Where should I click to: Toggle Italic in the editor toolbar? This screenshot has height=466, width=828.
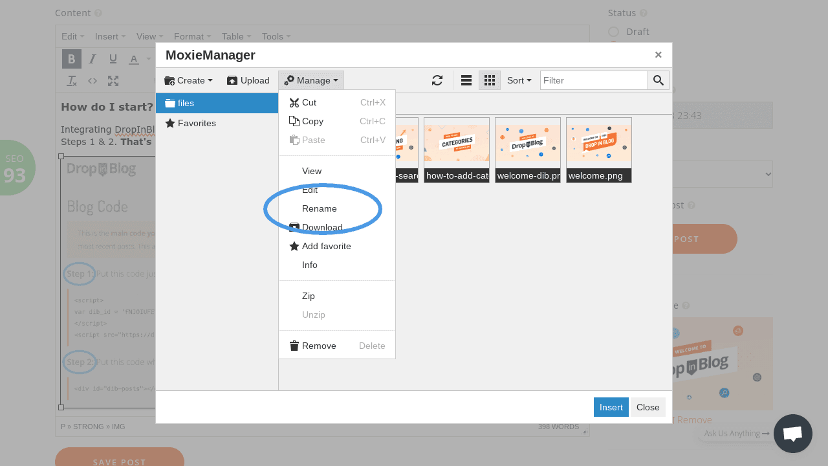[93, 59]
